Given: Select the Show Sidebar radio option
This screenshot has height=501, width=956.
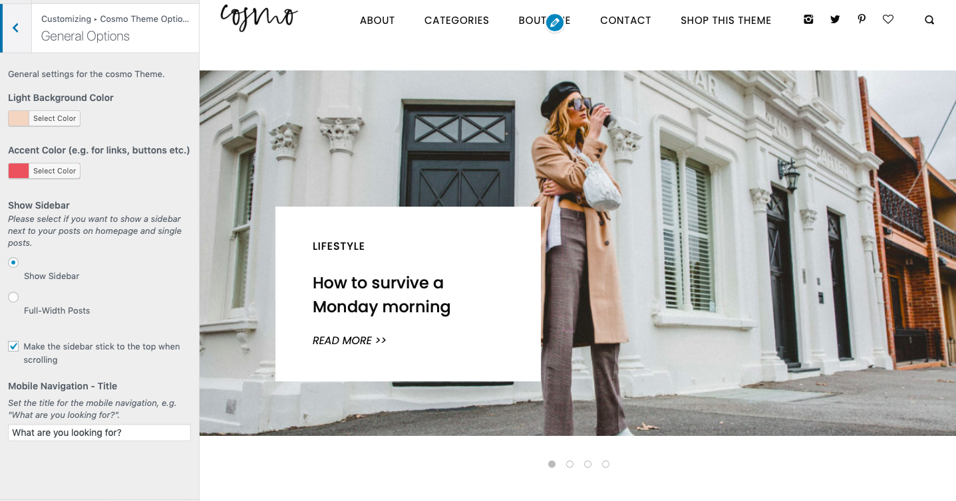Looking at the screenshot, I should pyautogui.click(x=13, y=262).
